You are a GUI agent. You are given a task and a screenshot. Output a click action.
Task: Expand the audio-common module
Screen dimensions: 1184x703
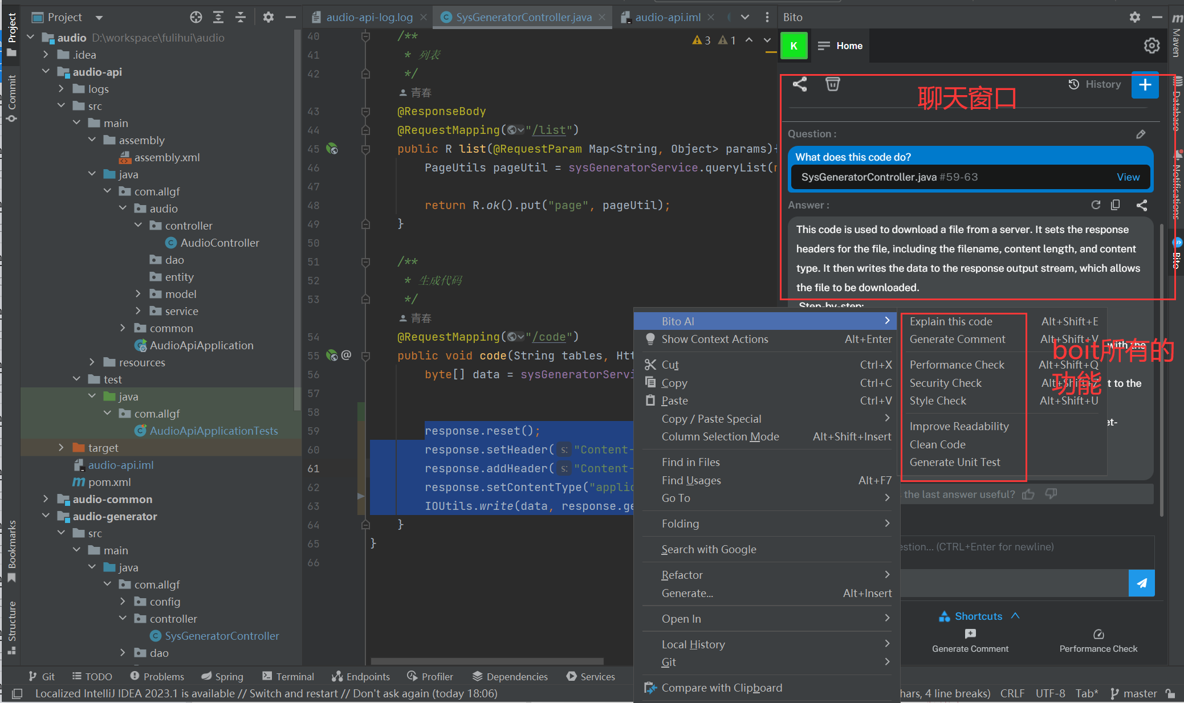point(46,499)
